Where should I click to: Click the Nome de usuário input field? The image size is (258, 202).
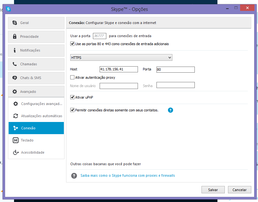coord(119,86)
